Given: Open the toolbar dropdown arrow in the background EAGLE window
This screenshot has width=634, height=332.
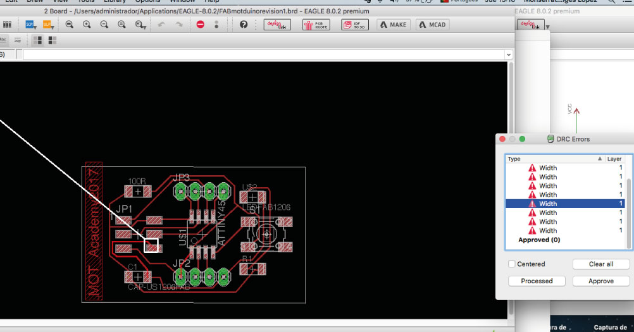Looking at the screenshot, I should tap(547, 27).
